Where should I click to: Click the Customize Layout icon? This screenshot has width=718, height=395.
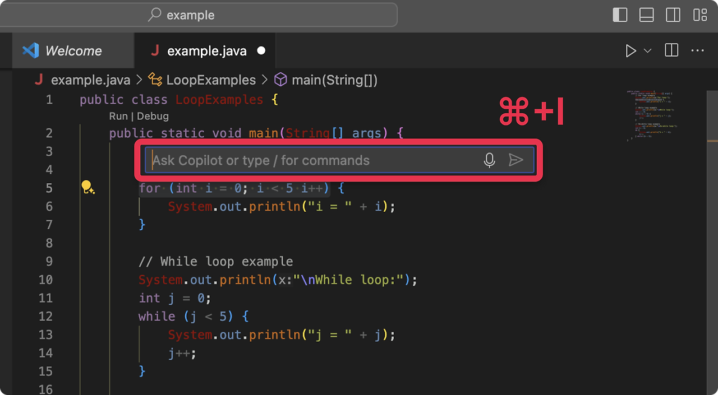(x=700, y=15)
